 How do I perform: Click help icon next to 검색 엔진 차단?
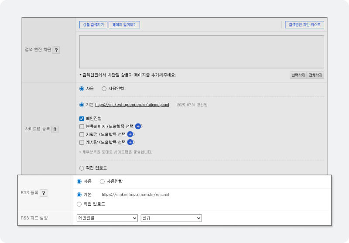[x=56, y=50]
